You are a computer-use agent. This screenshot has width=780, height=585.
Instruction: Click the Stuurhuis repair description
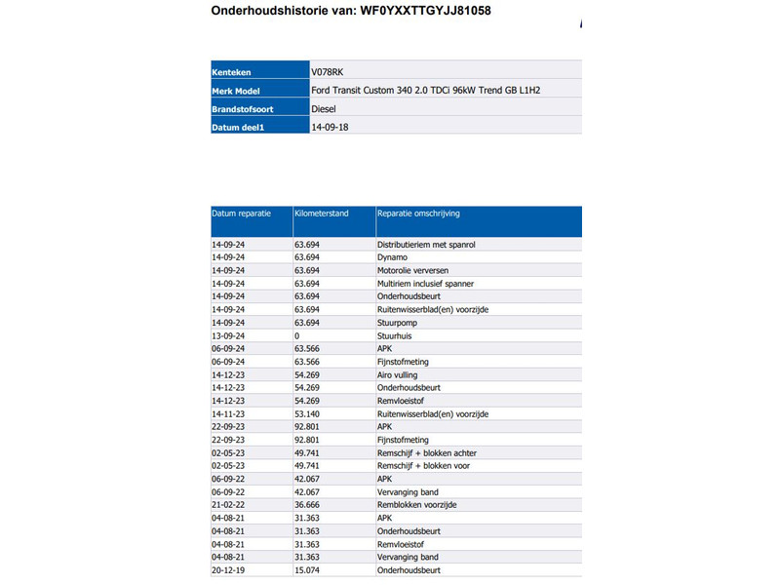click(x=395, y=335)
